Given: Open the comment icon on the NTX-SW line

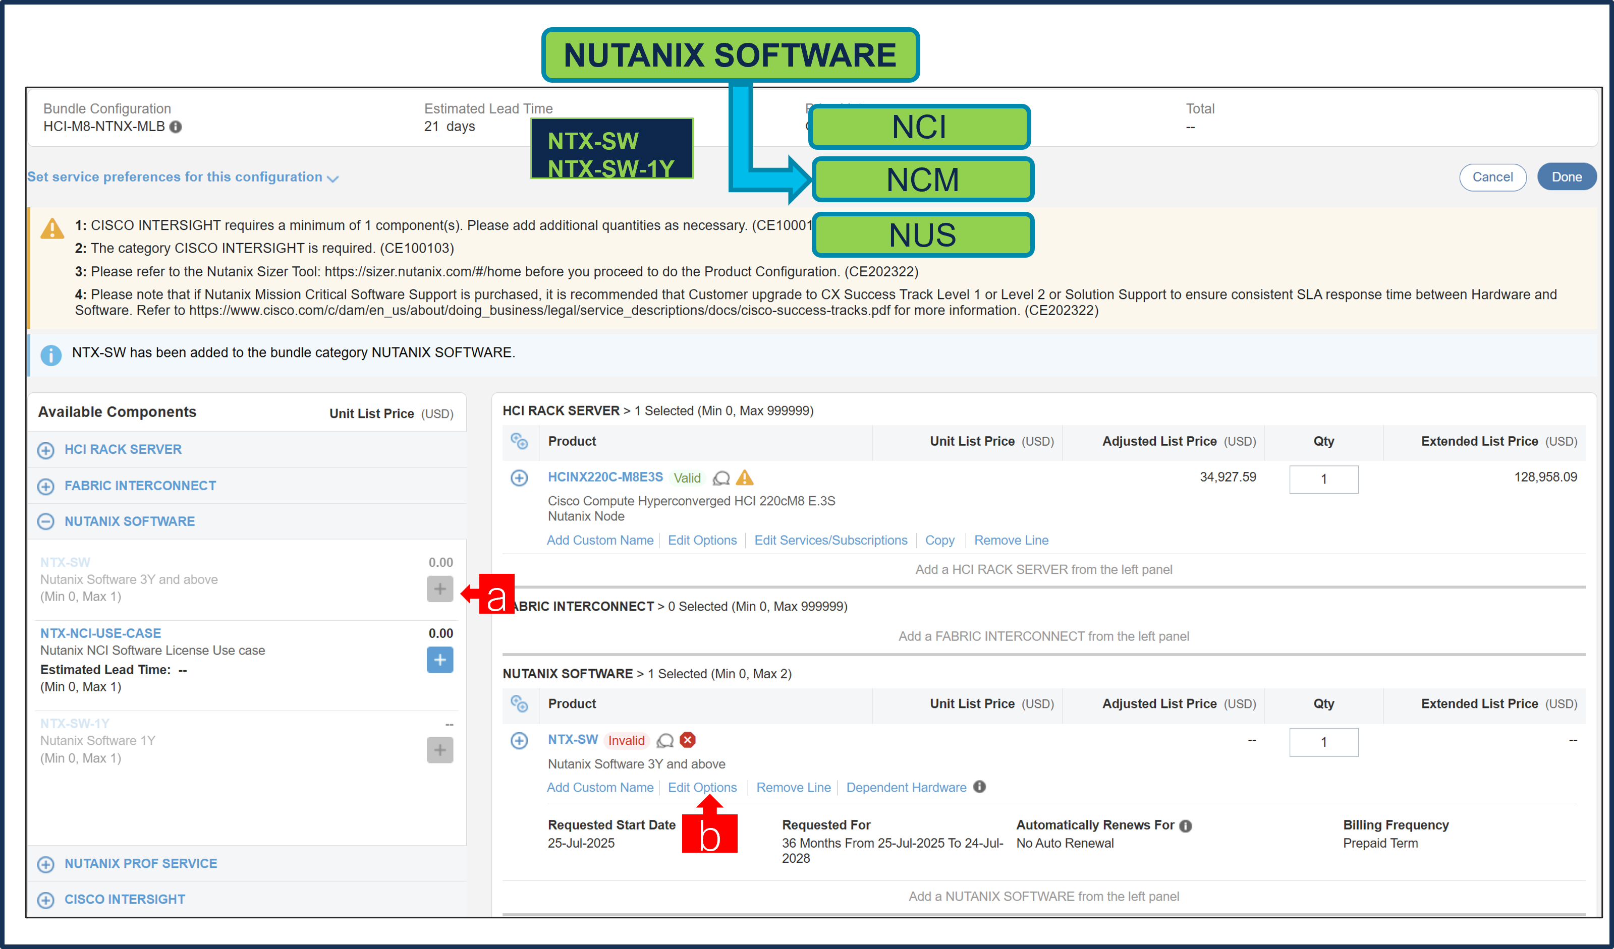Looking at the screenshot, I should 664,741.
